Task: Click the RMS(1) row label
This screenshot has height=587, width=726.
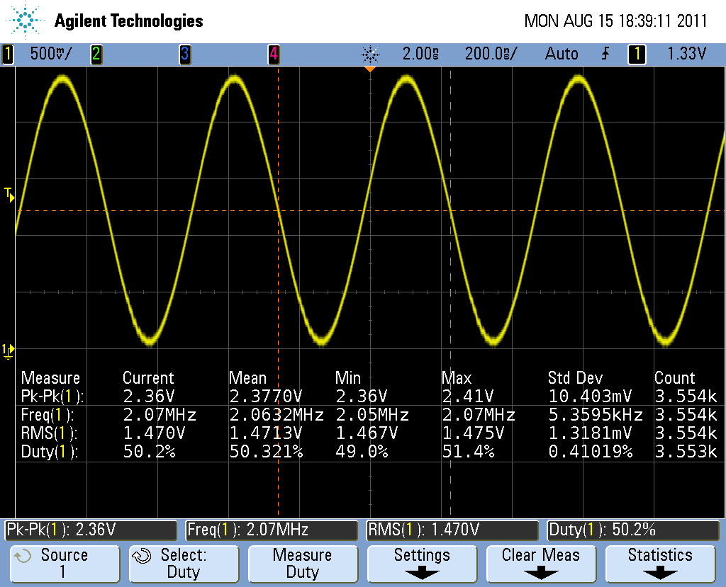Action: click(49, 433)
